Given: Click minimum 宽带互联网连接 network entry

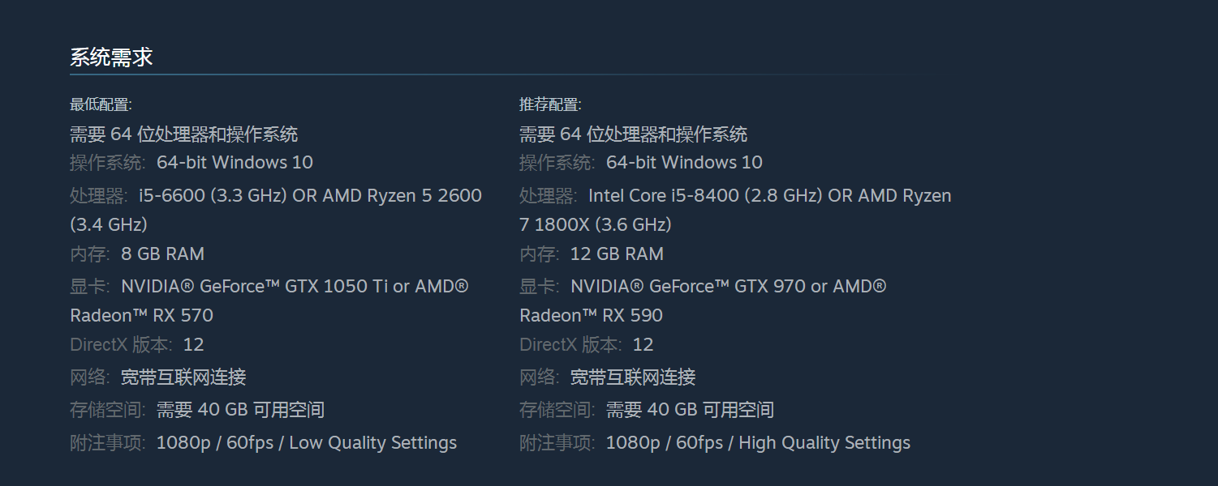Looking at the screenshot, I should coord(183,377).
